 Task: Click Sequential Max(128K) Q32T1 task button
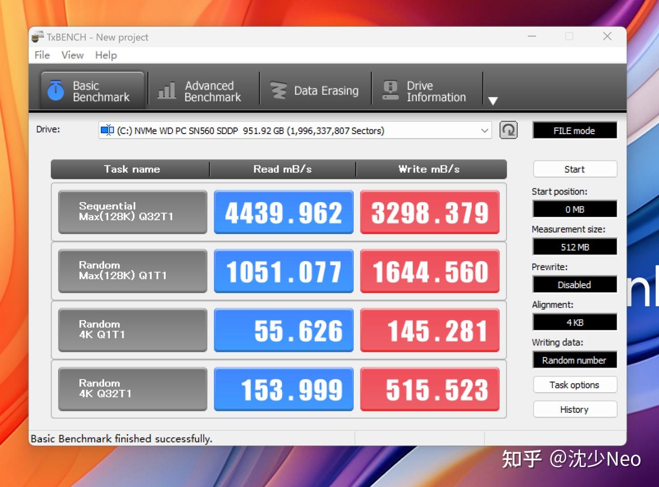pos(133,212)
